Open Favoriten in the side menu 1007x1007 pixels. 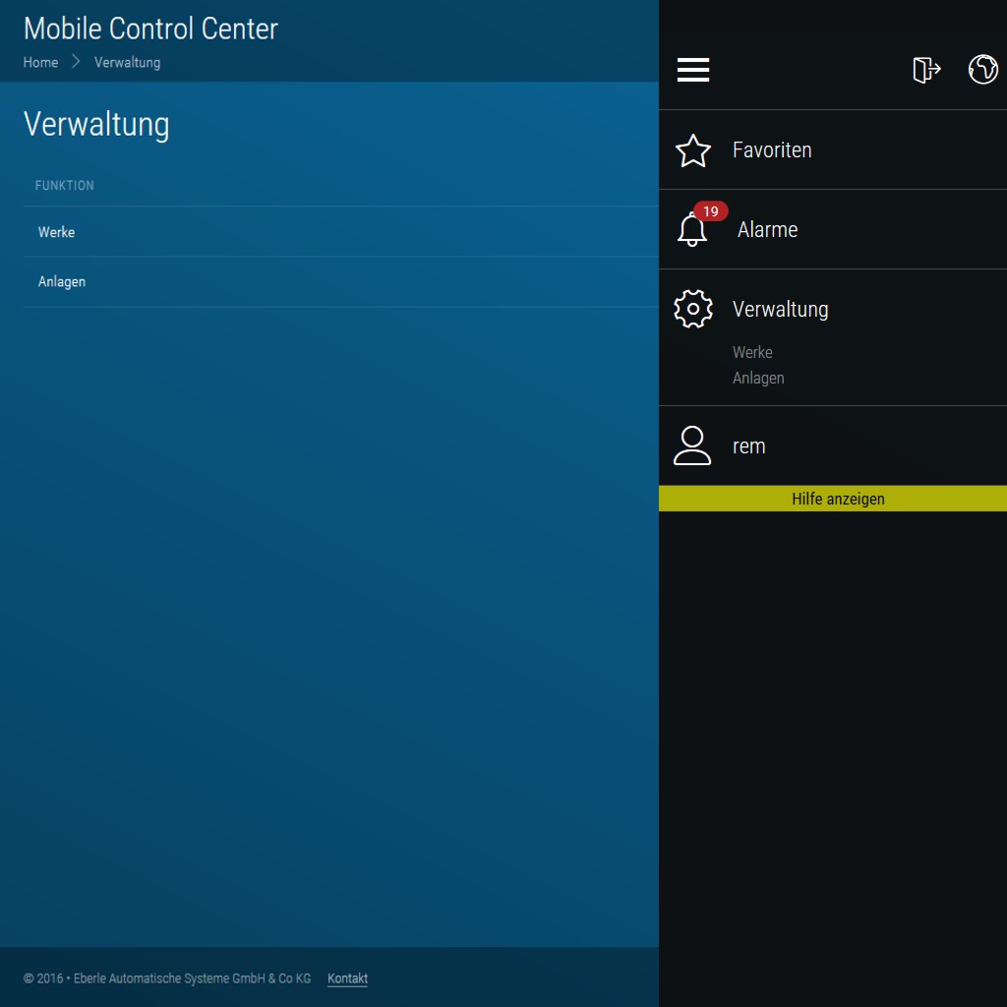[x=771, y=149]
